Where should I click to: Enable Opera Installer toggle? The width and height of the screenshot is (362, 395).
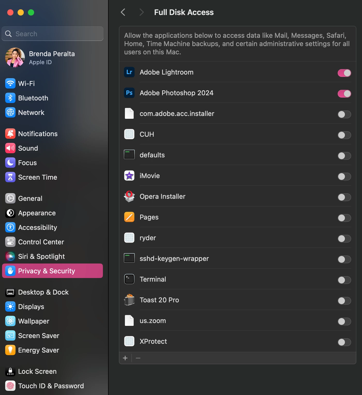(344, 197)
